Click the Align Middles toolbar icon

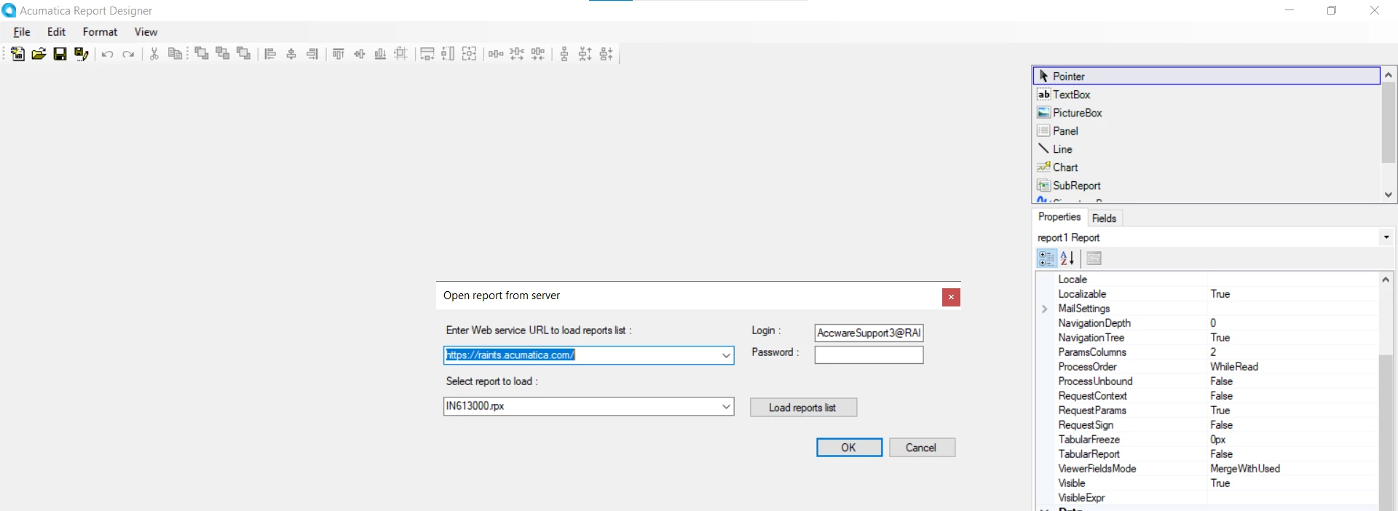(360, 54)
